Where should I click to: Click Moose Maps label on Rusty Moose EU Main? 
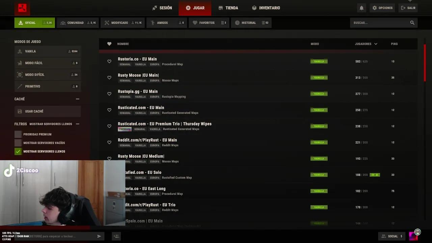[170, 80]
